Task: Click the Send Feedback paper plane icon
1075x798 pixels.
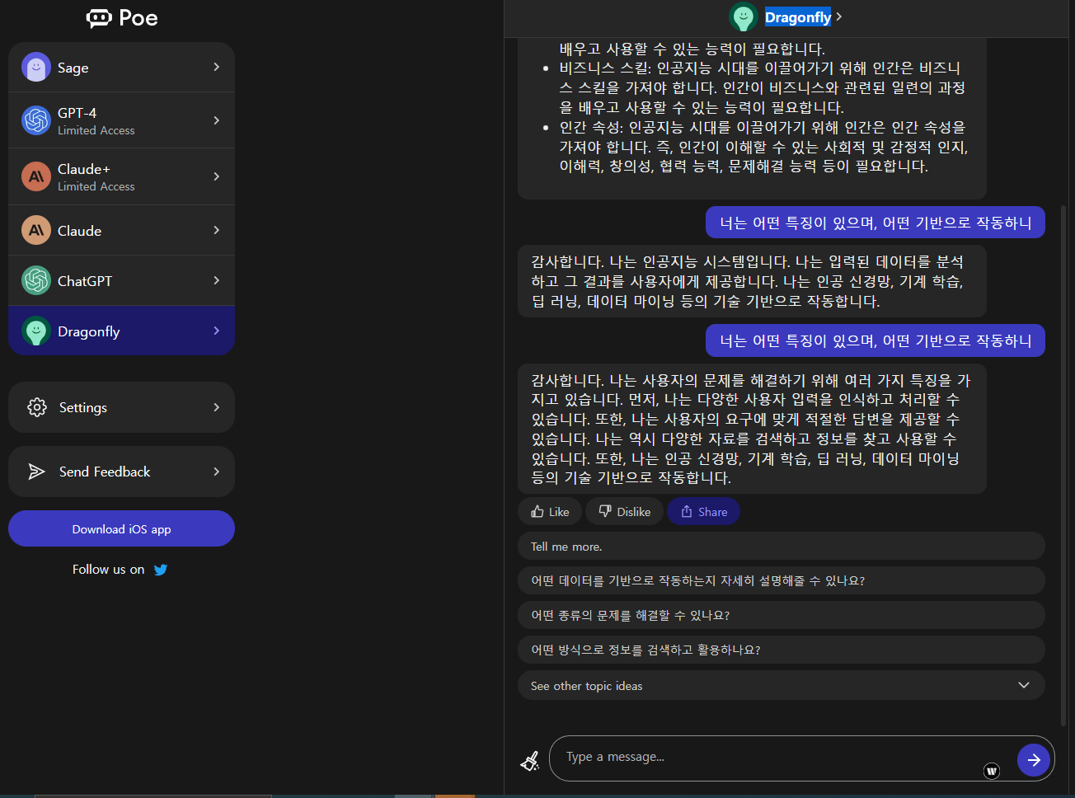Action: 36,472
